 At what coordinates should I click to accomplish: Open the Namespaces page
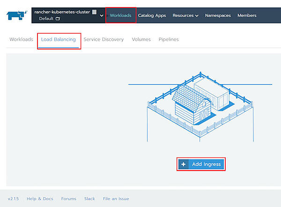218,15
